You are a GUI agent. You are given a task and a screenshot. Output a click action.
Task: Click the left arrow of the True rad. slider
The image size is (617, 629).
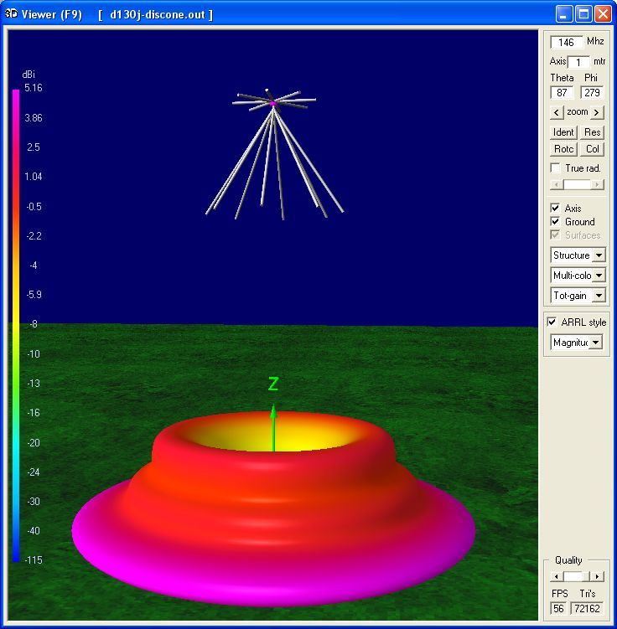[x=557, y=184]
